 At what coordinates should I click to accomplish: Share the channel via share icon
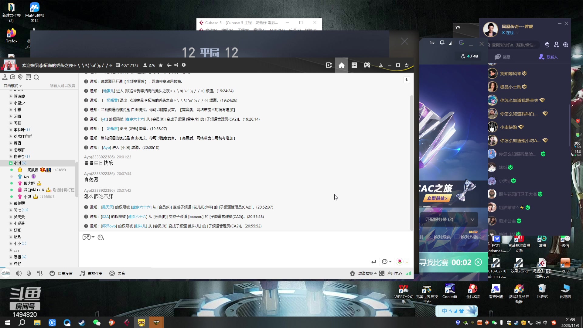[x=176, y=65]
